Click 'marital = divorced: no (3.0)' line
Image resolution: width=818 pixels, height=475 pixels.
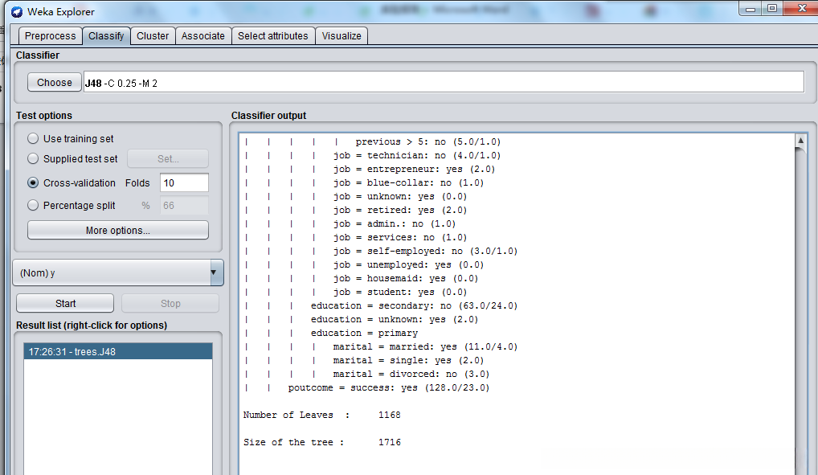(411, 375)
